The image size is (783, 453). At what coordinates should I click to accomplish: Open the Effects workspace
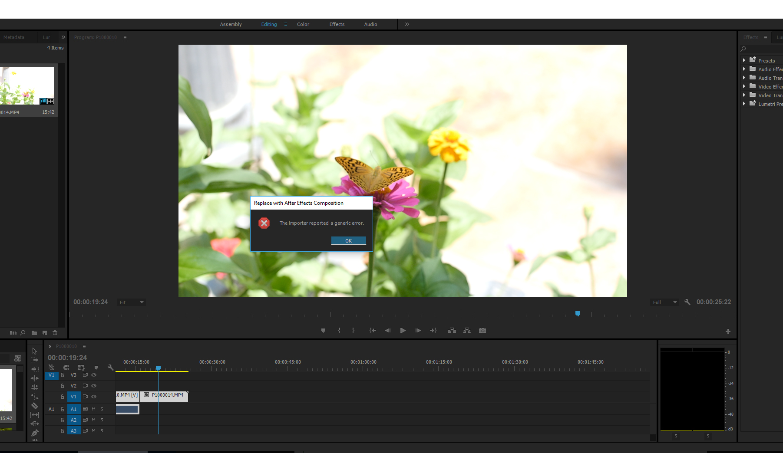pyautogui.click(x=337, y=24)
